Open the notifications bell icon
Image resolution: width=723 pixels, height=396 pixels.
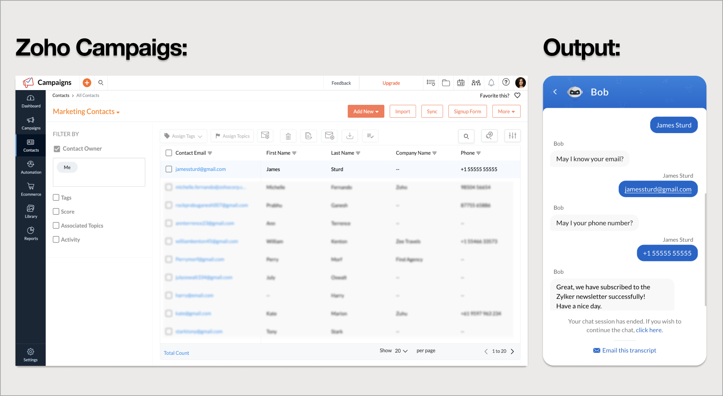point(491,83)
